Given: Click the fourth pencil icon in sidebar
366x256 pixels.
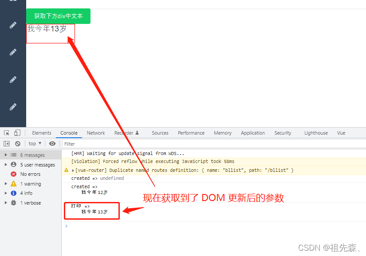Looking at the screenshot, I should (x=13, y=107).
